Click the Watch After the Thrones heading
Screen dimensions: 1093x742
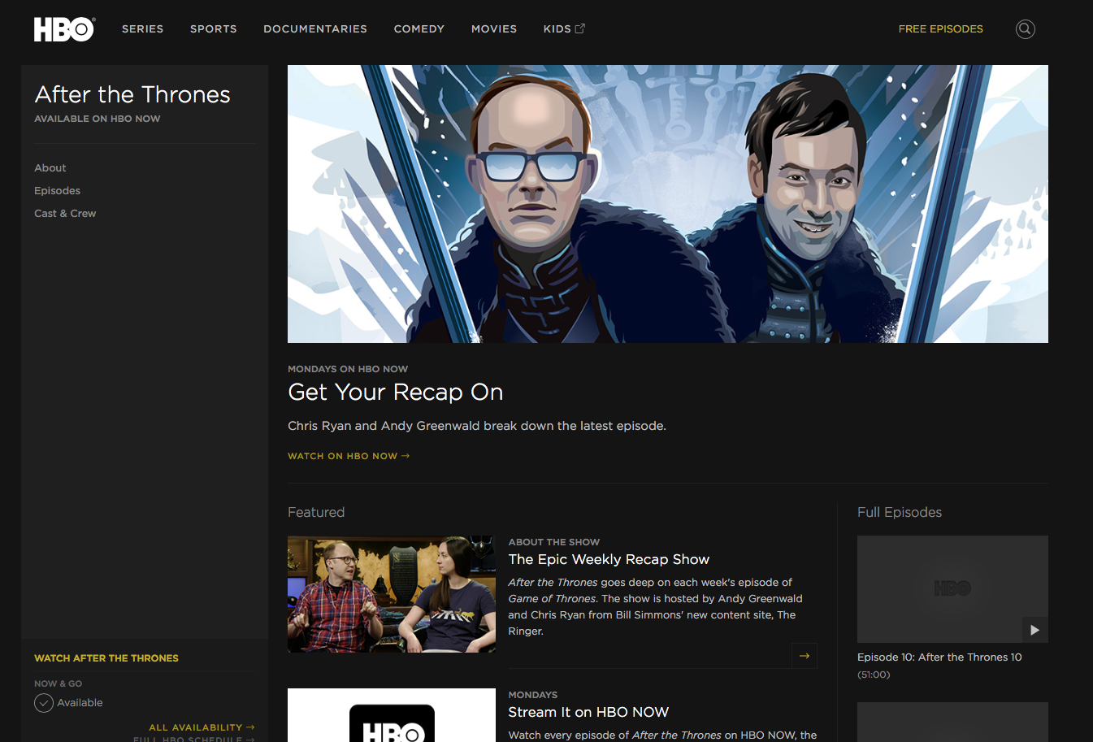coord(106,658)
